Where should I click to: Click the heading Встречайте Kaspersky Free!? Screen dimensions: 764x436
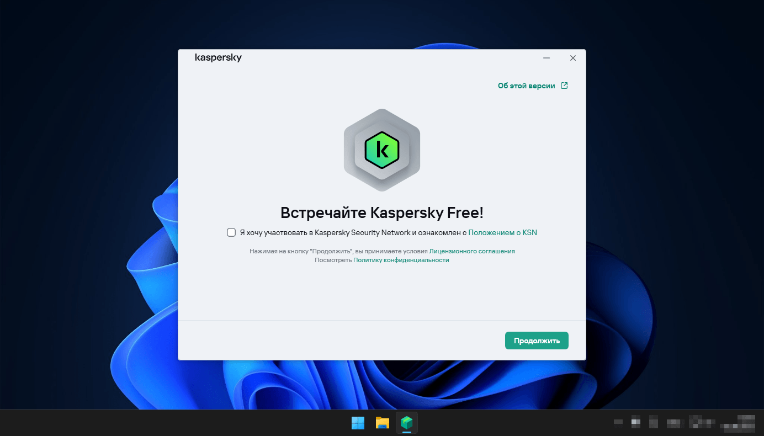point(382,213)
